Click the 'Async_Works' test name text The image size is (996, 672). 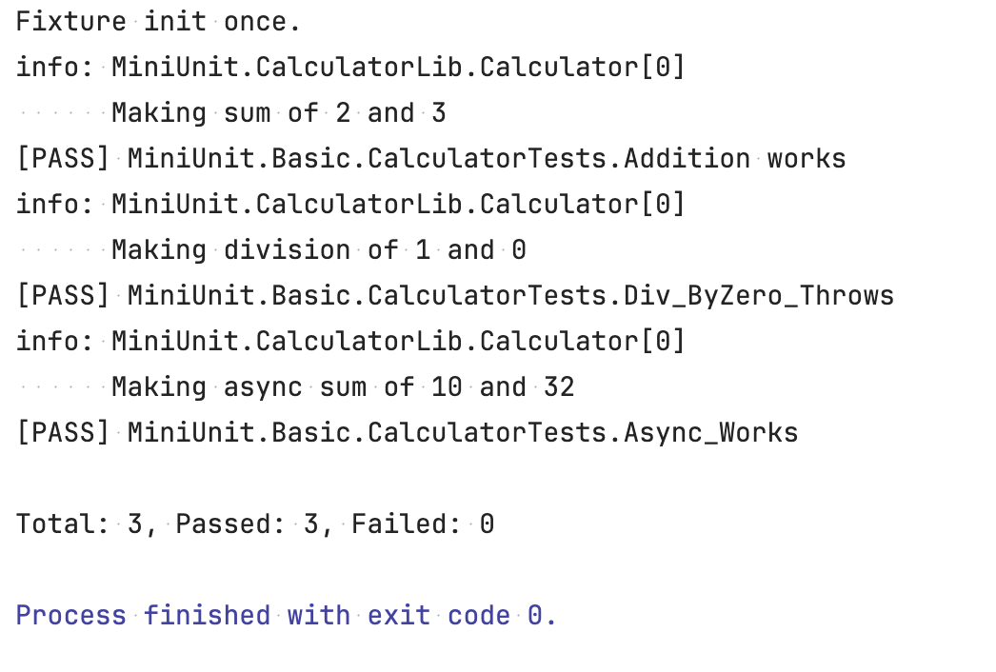(x=710, y=433)
